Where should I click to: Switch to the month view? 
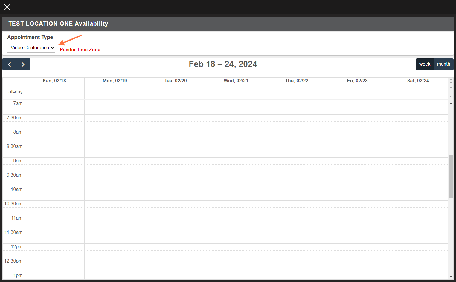click(x=443, y=64)
